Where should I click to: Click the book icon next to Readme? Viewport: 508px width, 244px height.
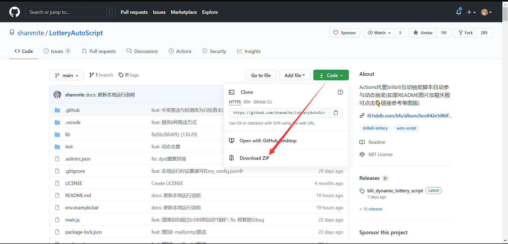tap(362, 142)
